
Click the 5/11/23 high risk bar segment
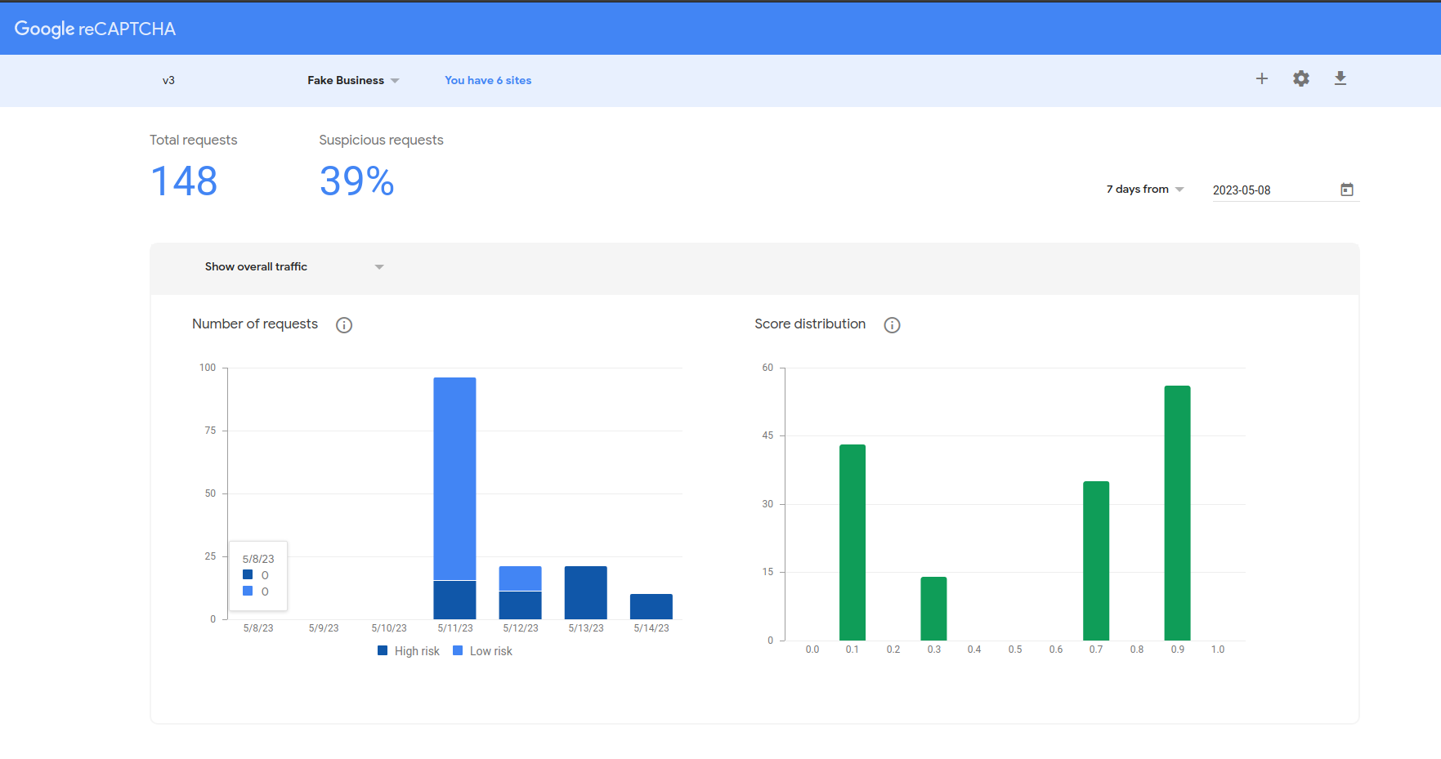pos(454,600)
